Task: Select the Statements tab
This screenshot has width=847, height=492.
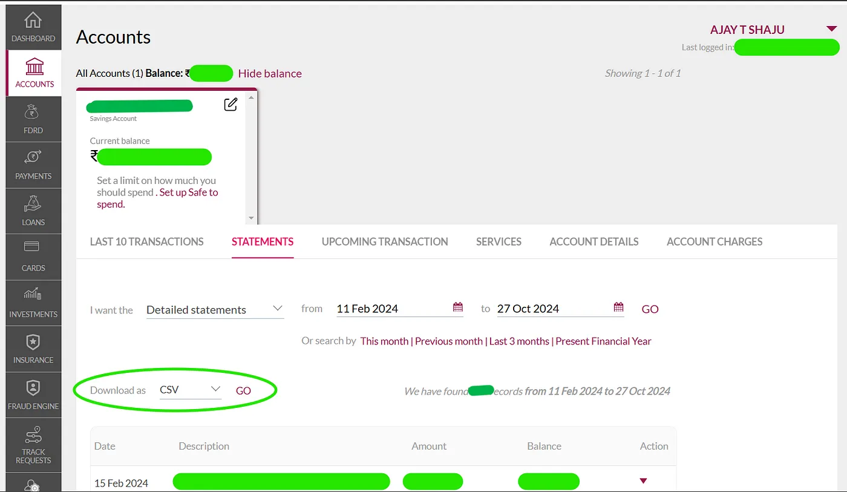Action: (263, 241)
